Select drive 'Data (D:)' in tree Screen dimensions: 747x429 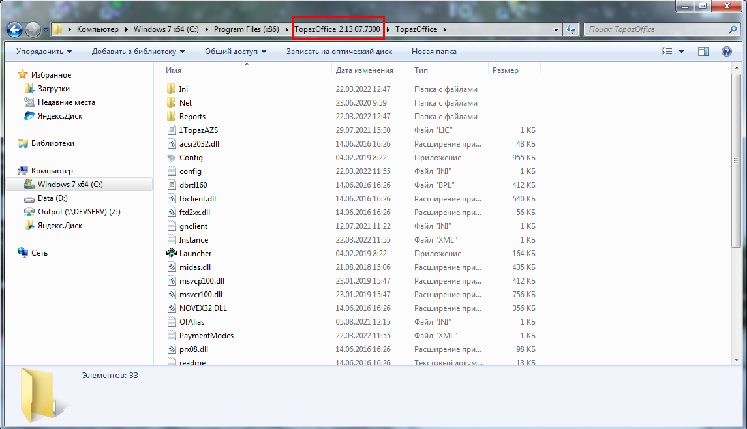(x=52, y=198)
